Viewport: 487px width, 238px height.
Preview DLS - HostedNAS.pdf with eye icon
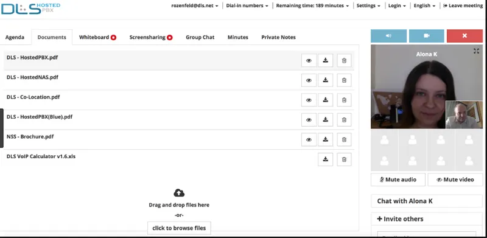point(309,80)
